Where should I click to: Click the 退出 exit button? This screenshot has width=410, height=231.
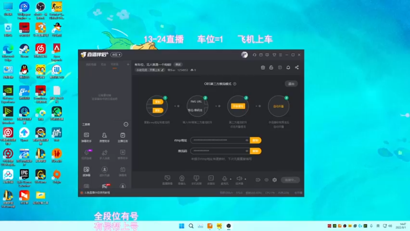pyautogui.click(x=291, y=84)
